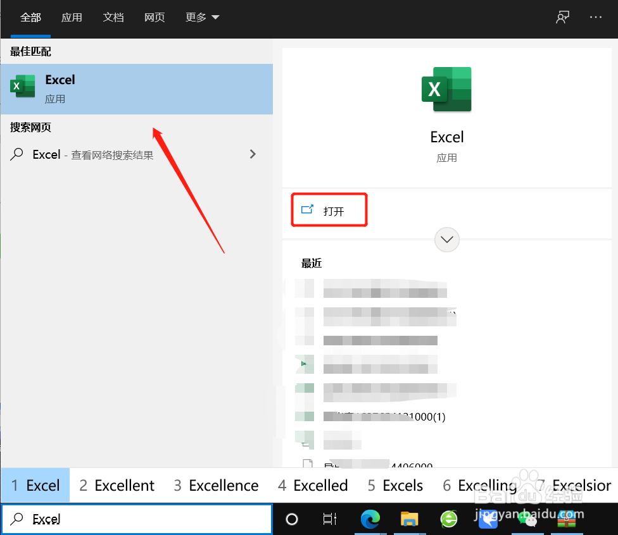
Task: Click the large Excel logo in preview pane
Action: pyautogui.click(x=446, y=89)
